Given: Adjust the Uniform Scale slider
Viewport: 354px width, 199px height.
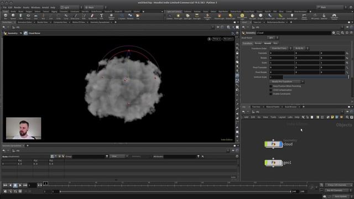Looking at the screenshot, I should pos(316,77).
